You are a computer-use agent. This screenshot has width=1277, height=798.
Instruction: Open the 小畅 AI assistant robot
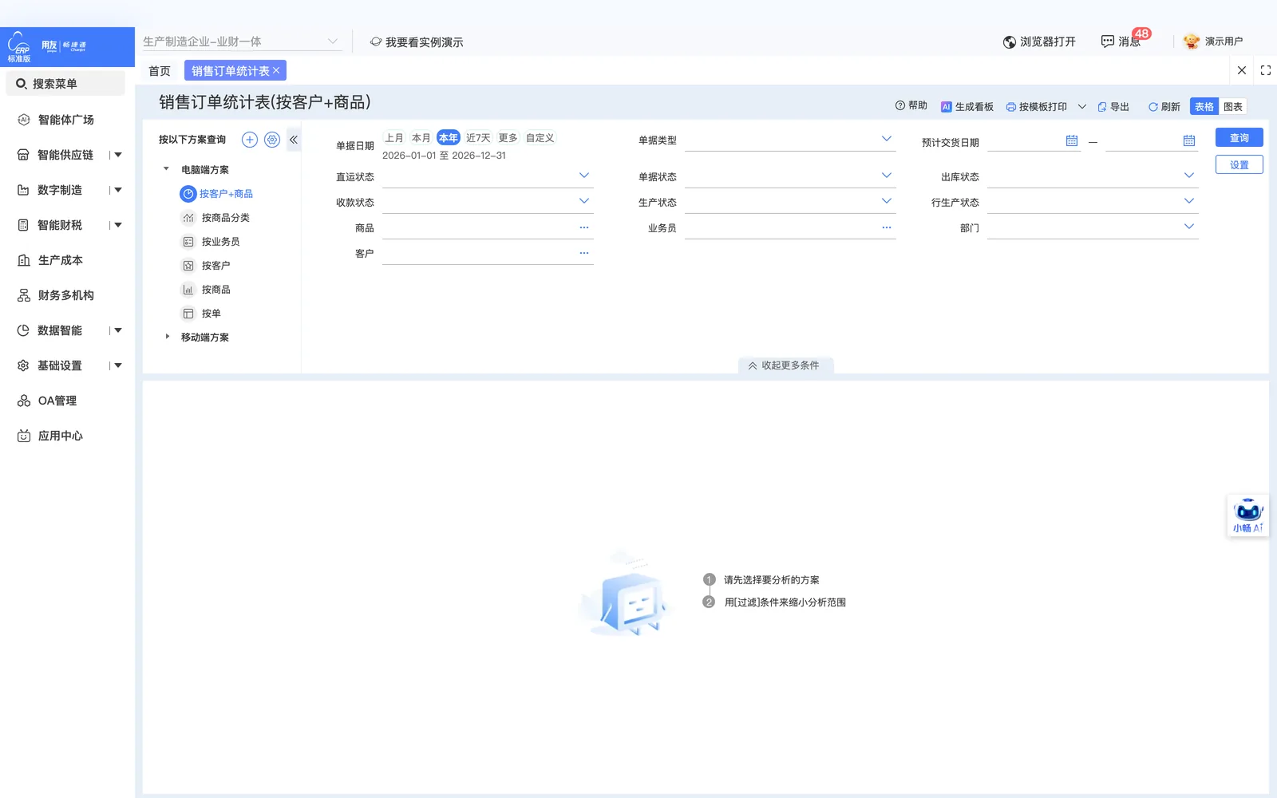tap(1247, 516)
